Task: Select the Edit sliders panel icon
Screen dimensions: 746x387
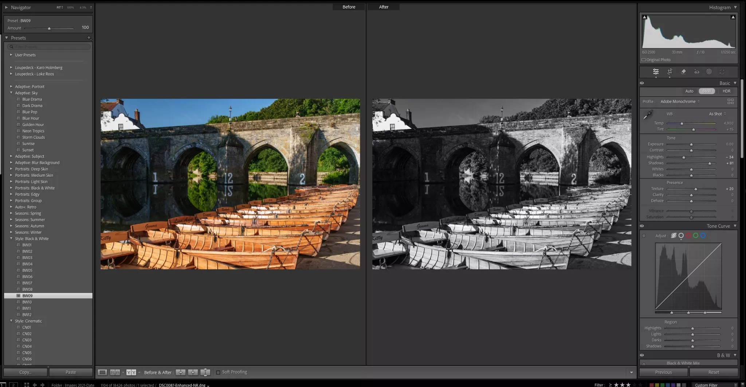Action: (656, 72)
